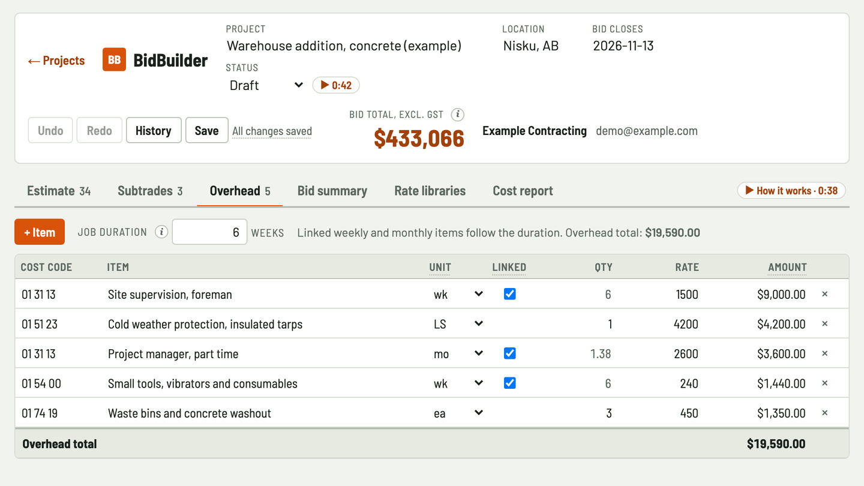This screenshot has height=486, width=864.
Task: Play the 0:42 status video
Action: (x=336, y=85)
